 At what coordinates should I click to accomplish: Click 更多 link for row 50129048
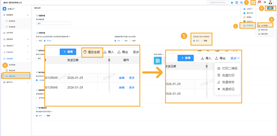tap(132, 87)
